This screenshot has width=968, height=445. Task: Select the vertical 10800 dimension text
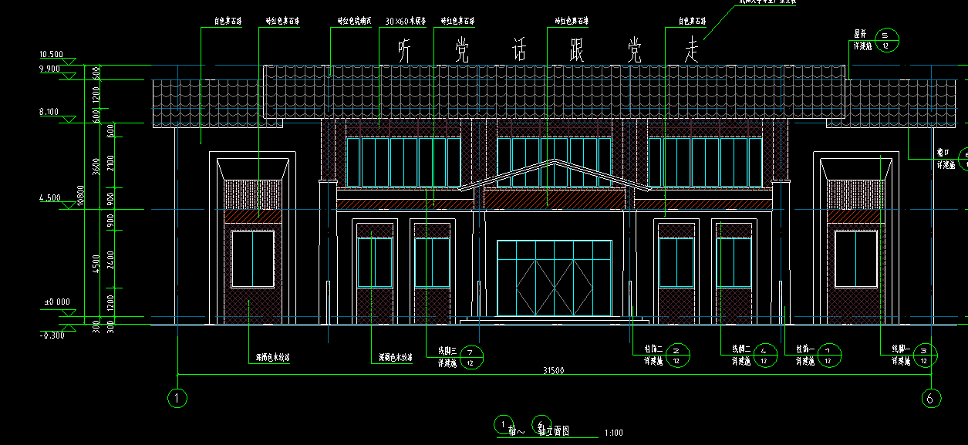[79, 196]
